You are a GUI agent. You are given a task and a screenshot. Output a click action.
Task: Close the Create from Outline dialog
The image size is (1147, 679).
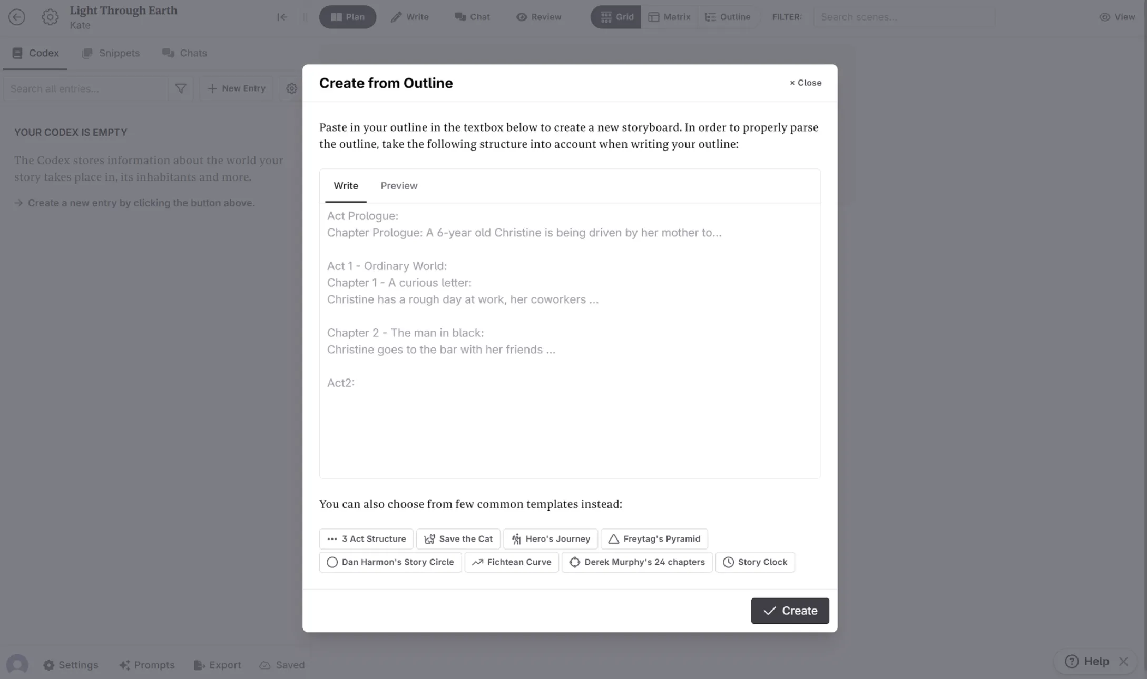point(805,83)
